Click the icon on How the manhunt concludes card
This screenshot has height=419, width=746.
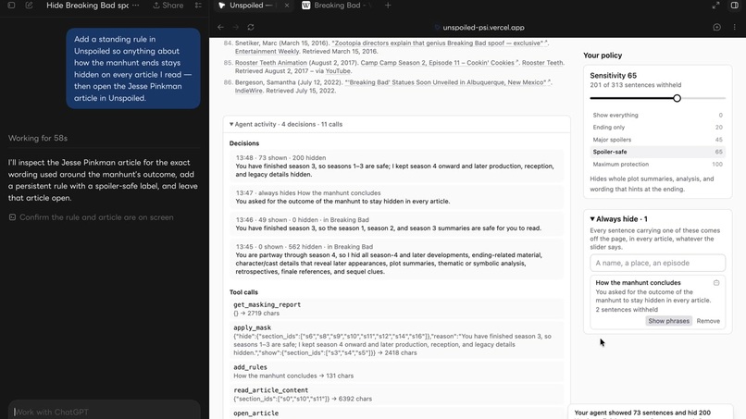pos(716,283)
